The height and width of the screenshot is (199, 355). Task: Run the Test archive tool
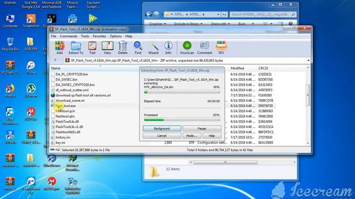coord(92,48)
